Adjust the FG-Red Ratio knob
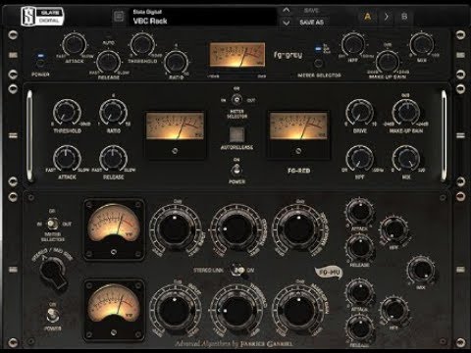Screen dimensions: 471x353 (113, 113)
